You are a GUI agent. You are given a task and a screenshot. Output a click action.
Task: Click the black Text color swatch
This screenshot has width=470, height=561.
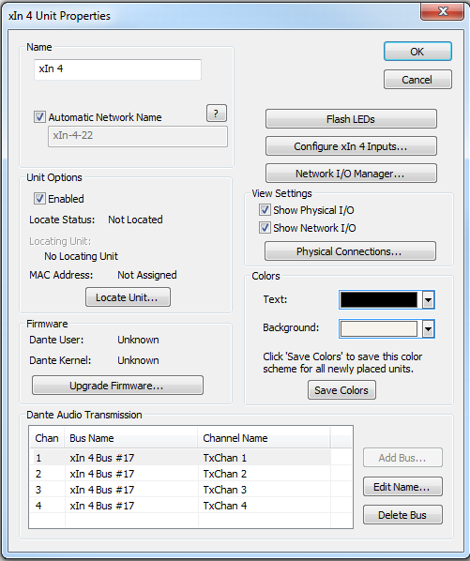point(379,300)
